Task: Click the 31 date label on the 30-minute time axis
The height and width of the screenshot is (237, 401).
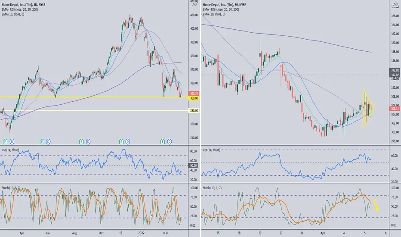Action: 302,233
